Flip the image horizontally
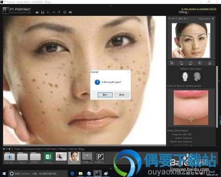Viewport: 221px width, 177px height. (x=200, y=63)
